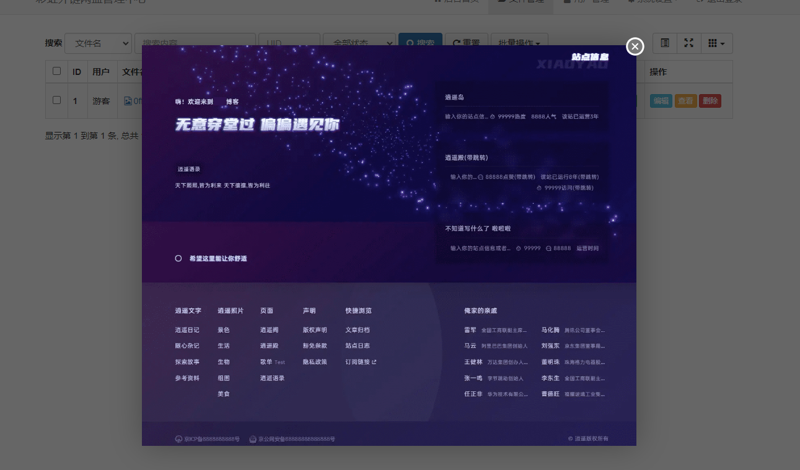Image resolution: width=800 pixels, height=470 pixels.
Task: Open the column visibility grid dropdown
Action: 716,43
